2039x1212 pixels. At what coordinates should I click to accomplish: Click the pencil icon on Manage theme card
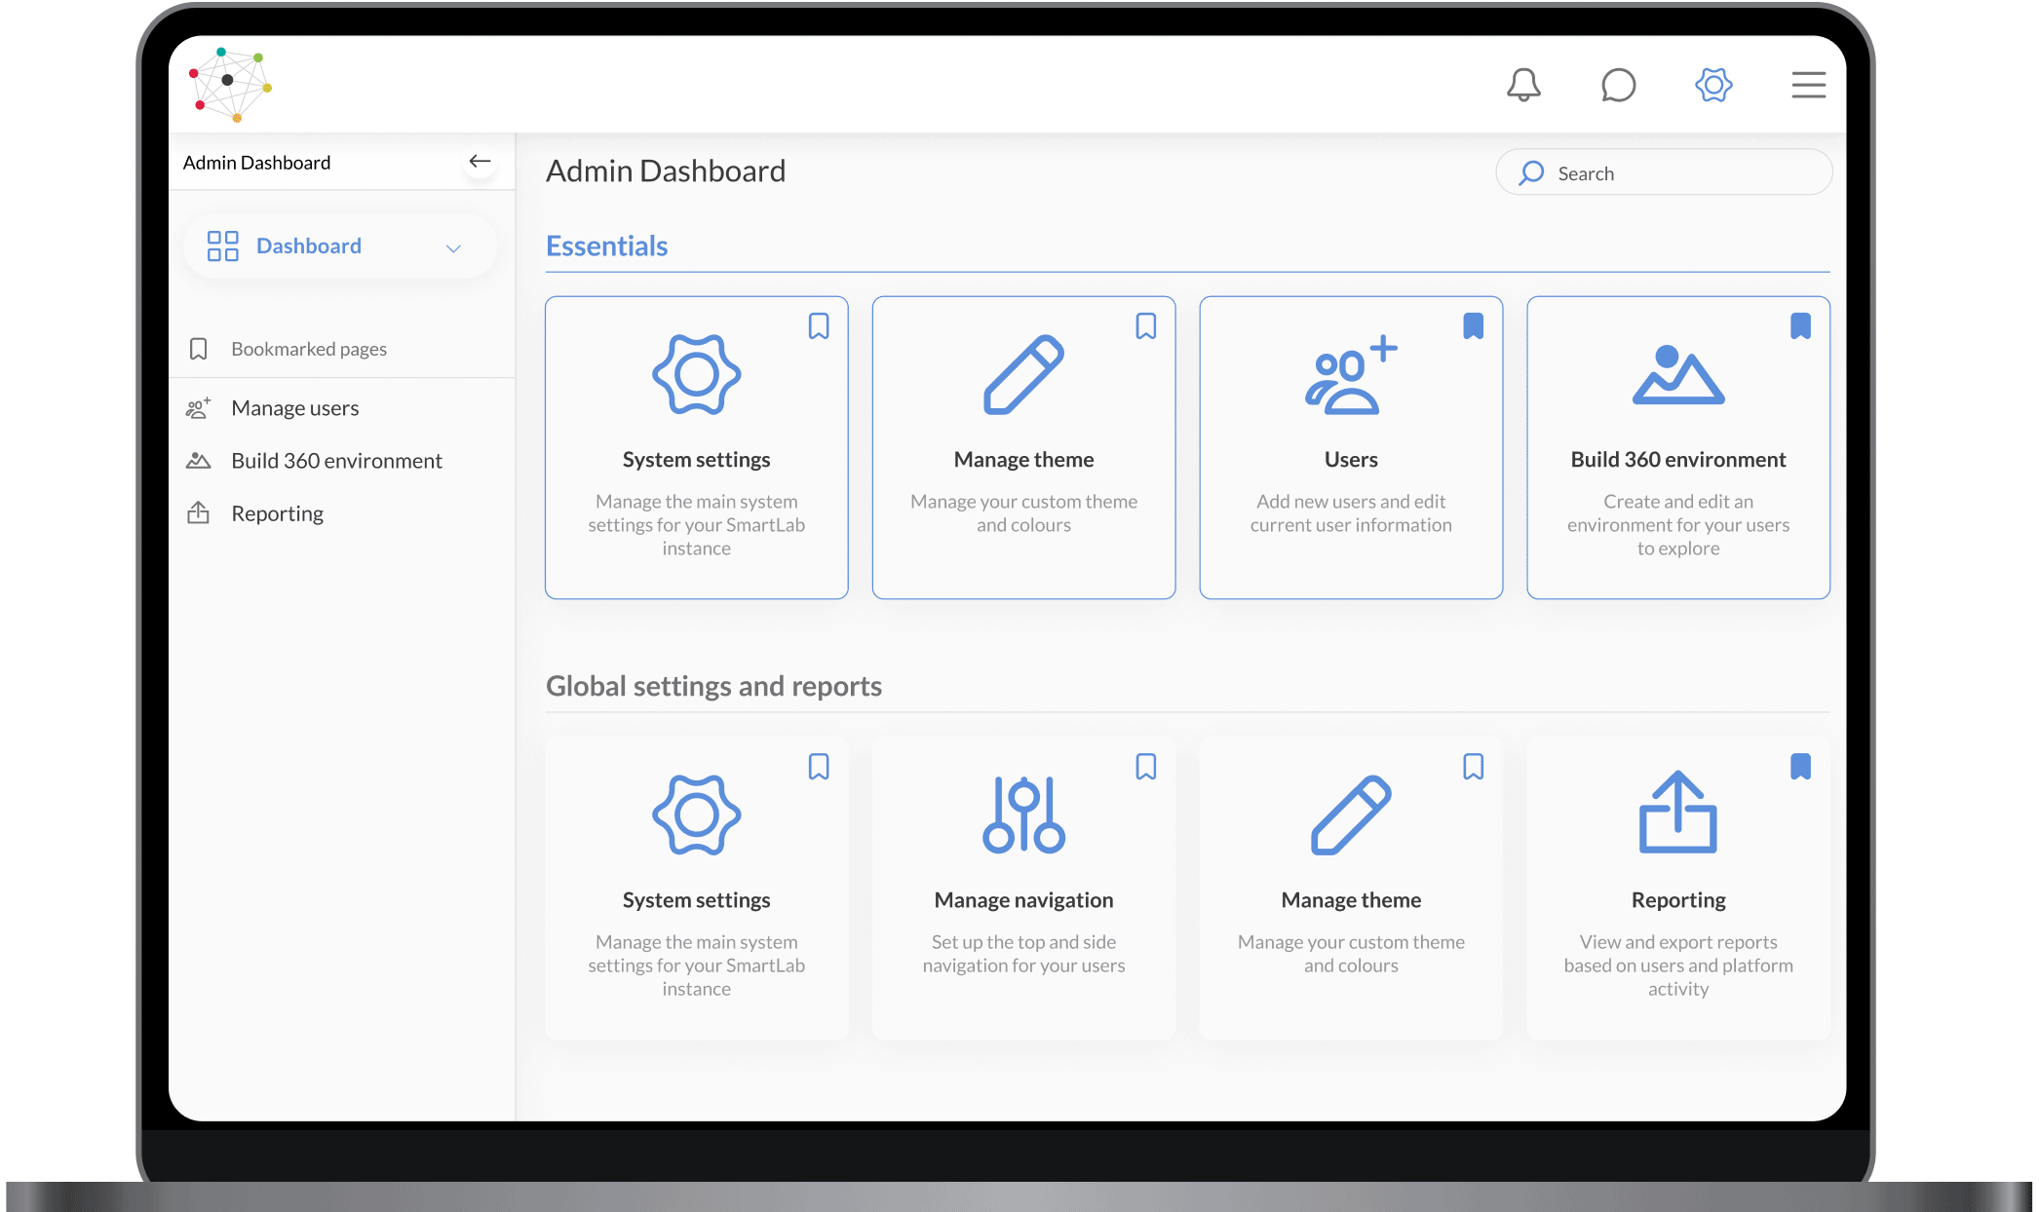(1023, 374)
